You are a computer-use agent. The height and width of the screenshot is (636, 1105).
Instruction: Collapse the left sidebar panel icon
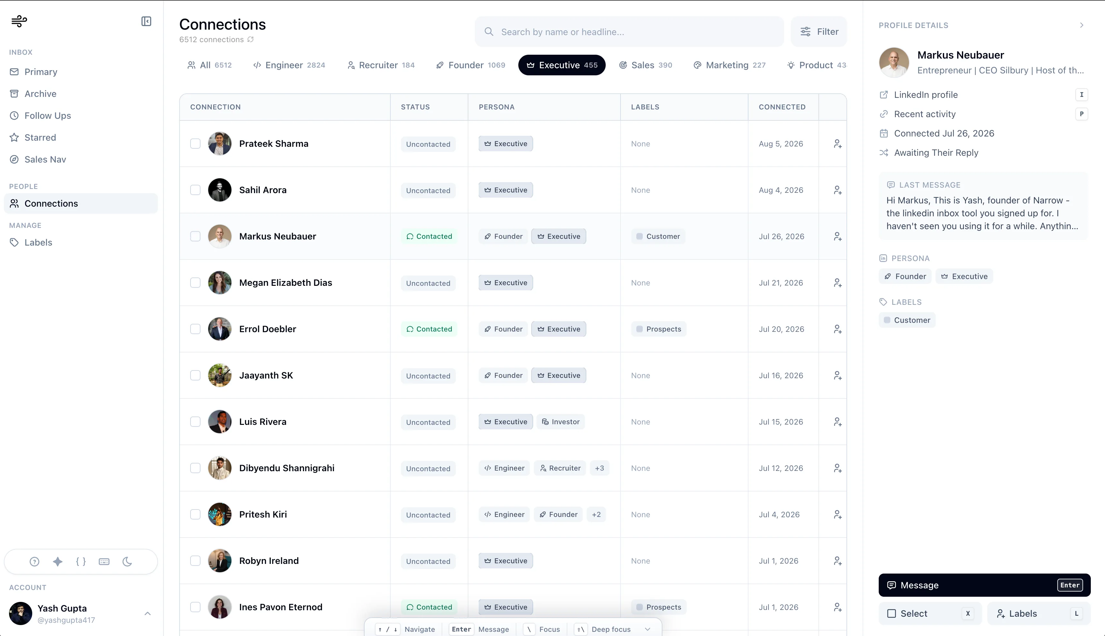click(x=146, y=21)
